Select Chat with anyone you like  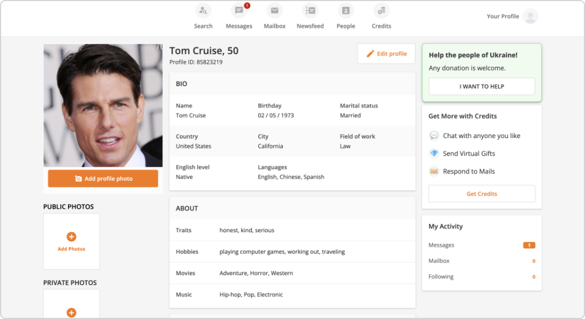coord(481,136)
